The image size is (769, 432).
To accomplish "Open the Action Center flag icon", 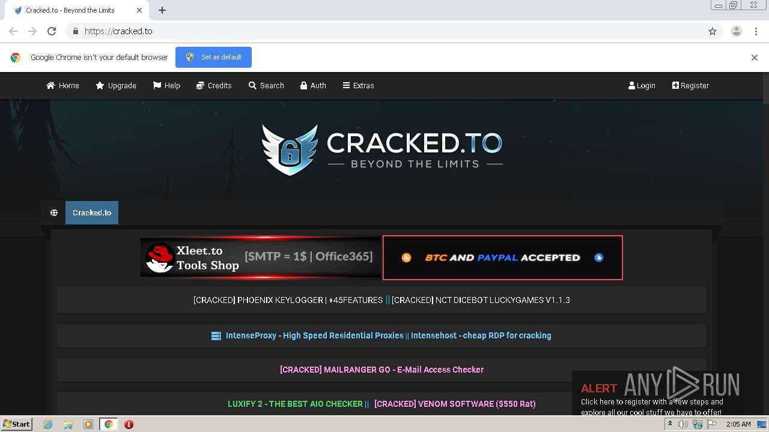I will point(712,424).
